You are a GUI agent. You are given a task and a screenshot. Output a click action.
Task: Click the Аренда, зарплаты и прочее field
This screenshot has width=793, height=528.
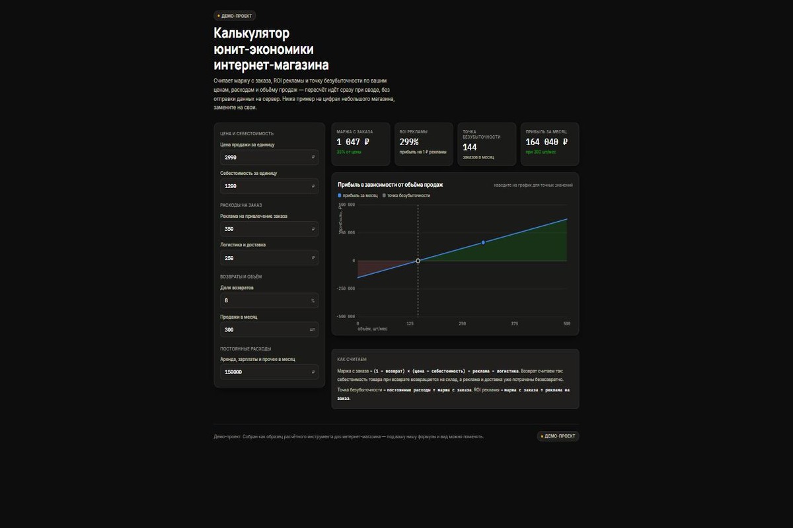coord(270,372)
